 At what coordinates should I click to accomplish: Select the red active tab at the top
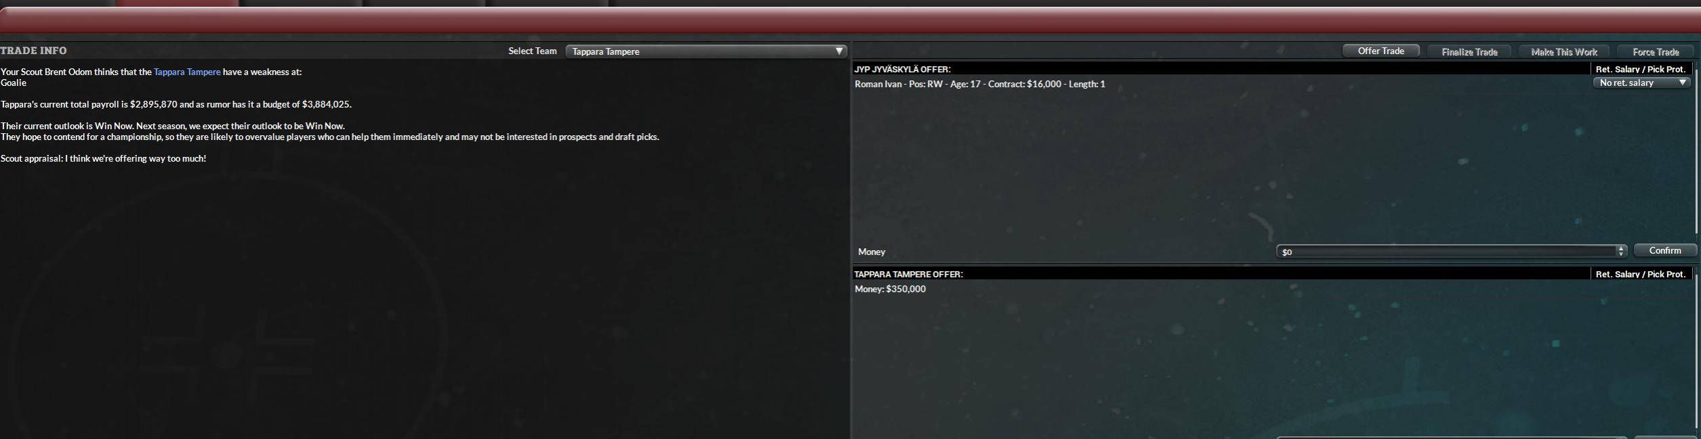(177, 3)
